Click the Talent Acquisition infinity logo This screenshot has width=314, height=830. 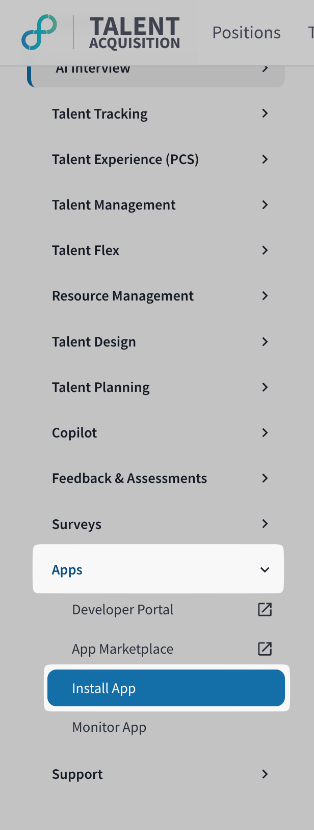(x=39, y=32)
